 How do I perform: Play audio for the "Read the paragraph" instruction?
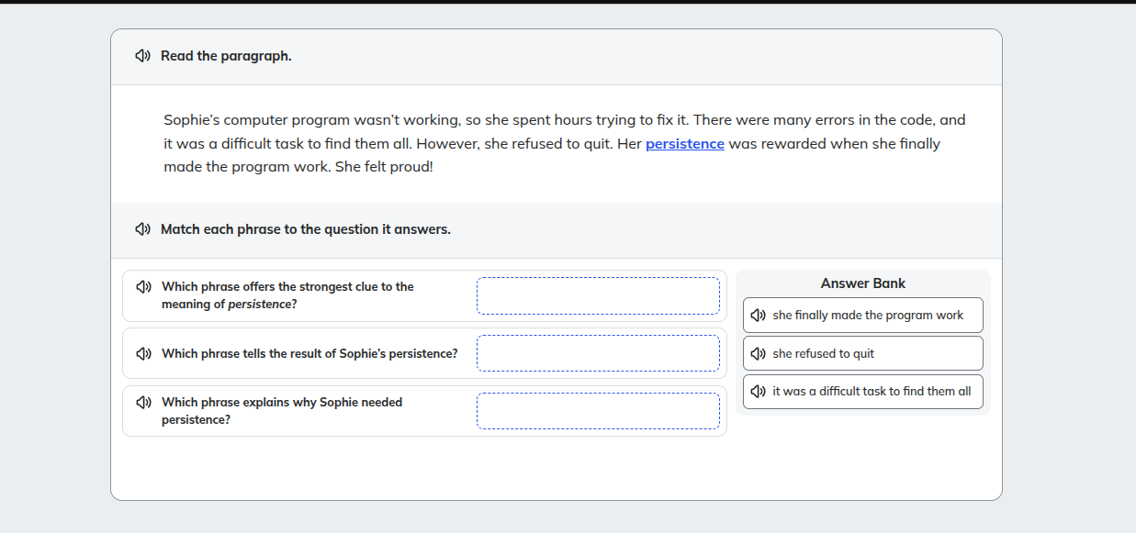141,55
